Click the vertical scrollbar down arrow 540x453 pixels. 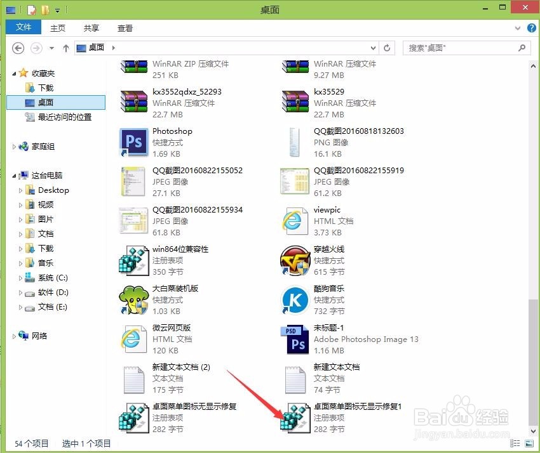pyautogui.click(x=533, y=431)
